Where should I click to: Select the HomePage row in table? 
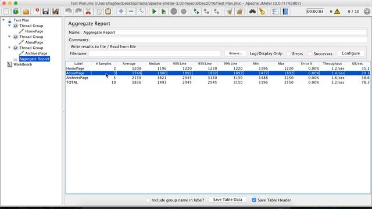pos(218,69)
